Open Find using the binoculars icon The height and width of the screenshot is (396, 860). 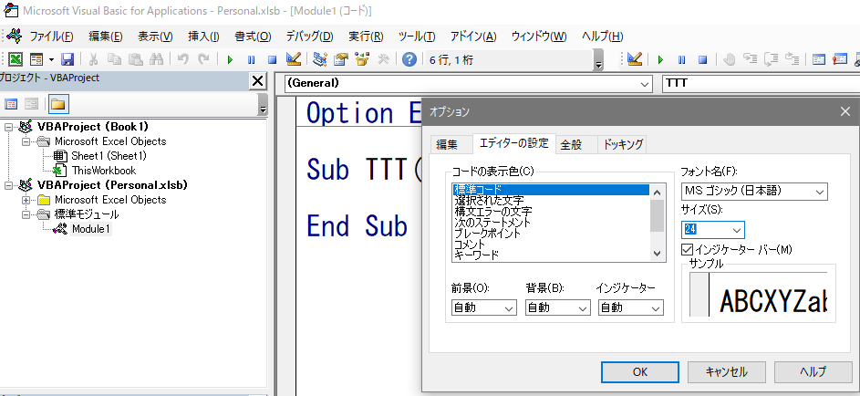coord(156,59)
